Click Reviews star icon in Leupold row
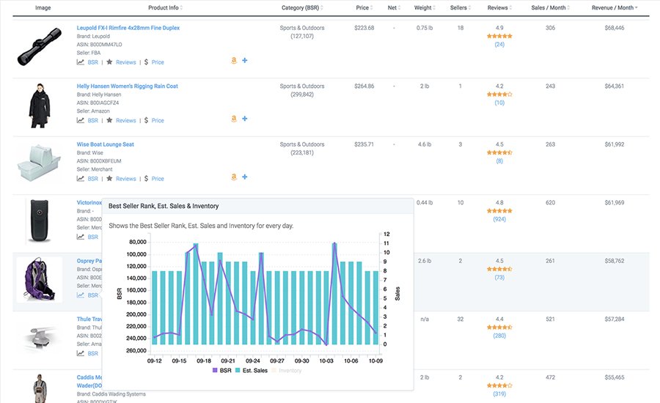The height and width of the screenshot is (403, 660). coord(109,62)
